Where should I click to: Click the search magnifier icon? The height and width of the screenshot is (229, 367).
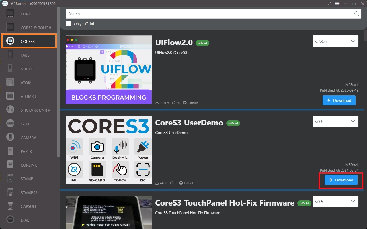coord(356,14)
